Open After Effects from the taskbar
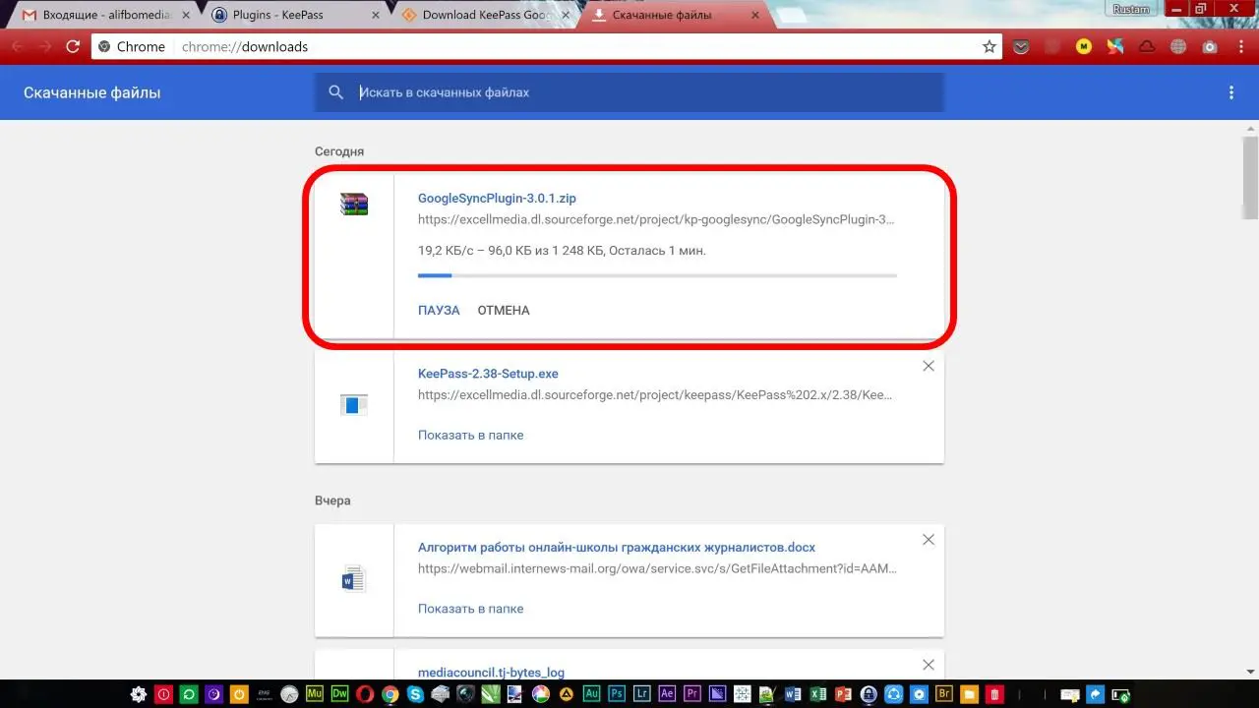The image size is (1259, 708). tap(666, 694)
